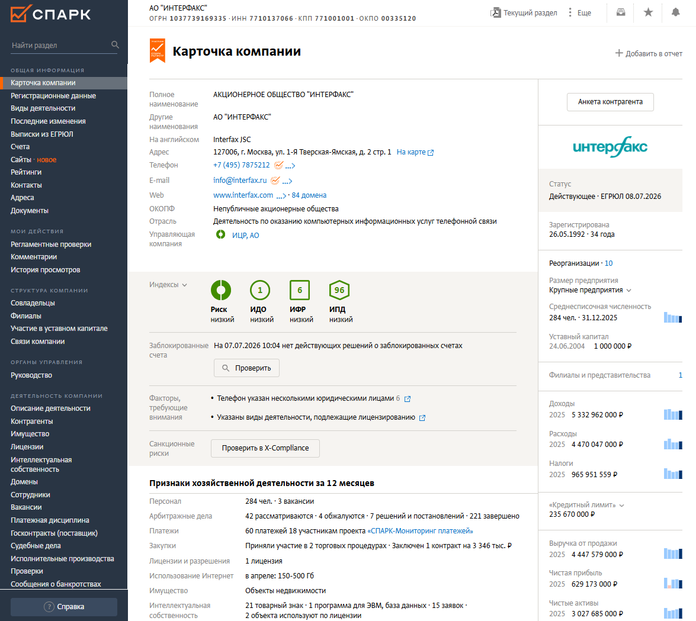Click the Найти раздел search field

tap(60, 45)
